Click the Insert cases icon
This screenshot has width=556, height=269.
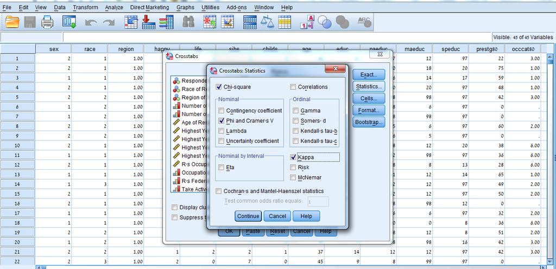(x=210, y=22)
